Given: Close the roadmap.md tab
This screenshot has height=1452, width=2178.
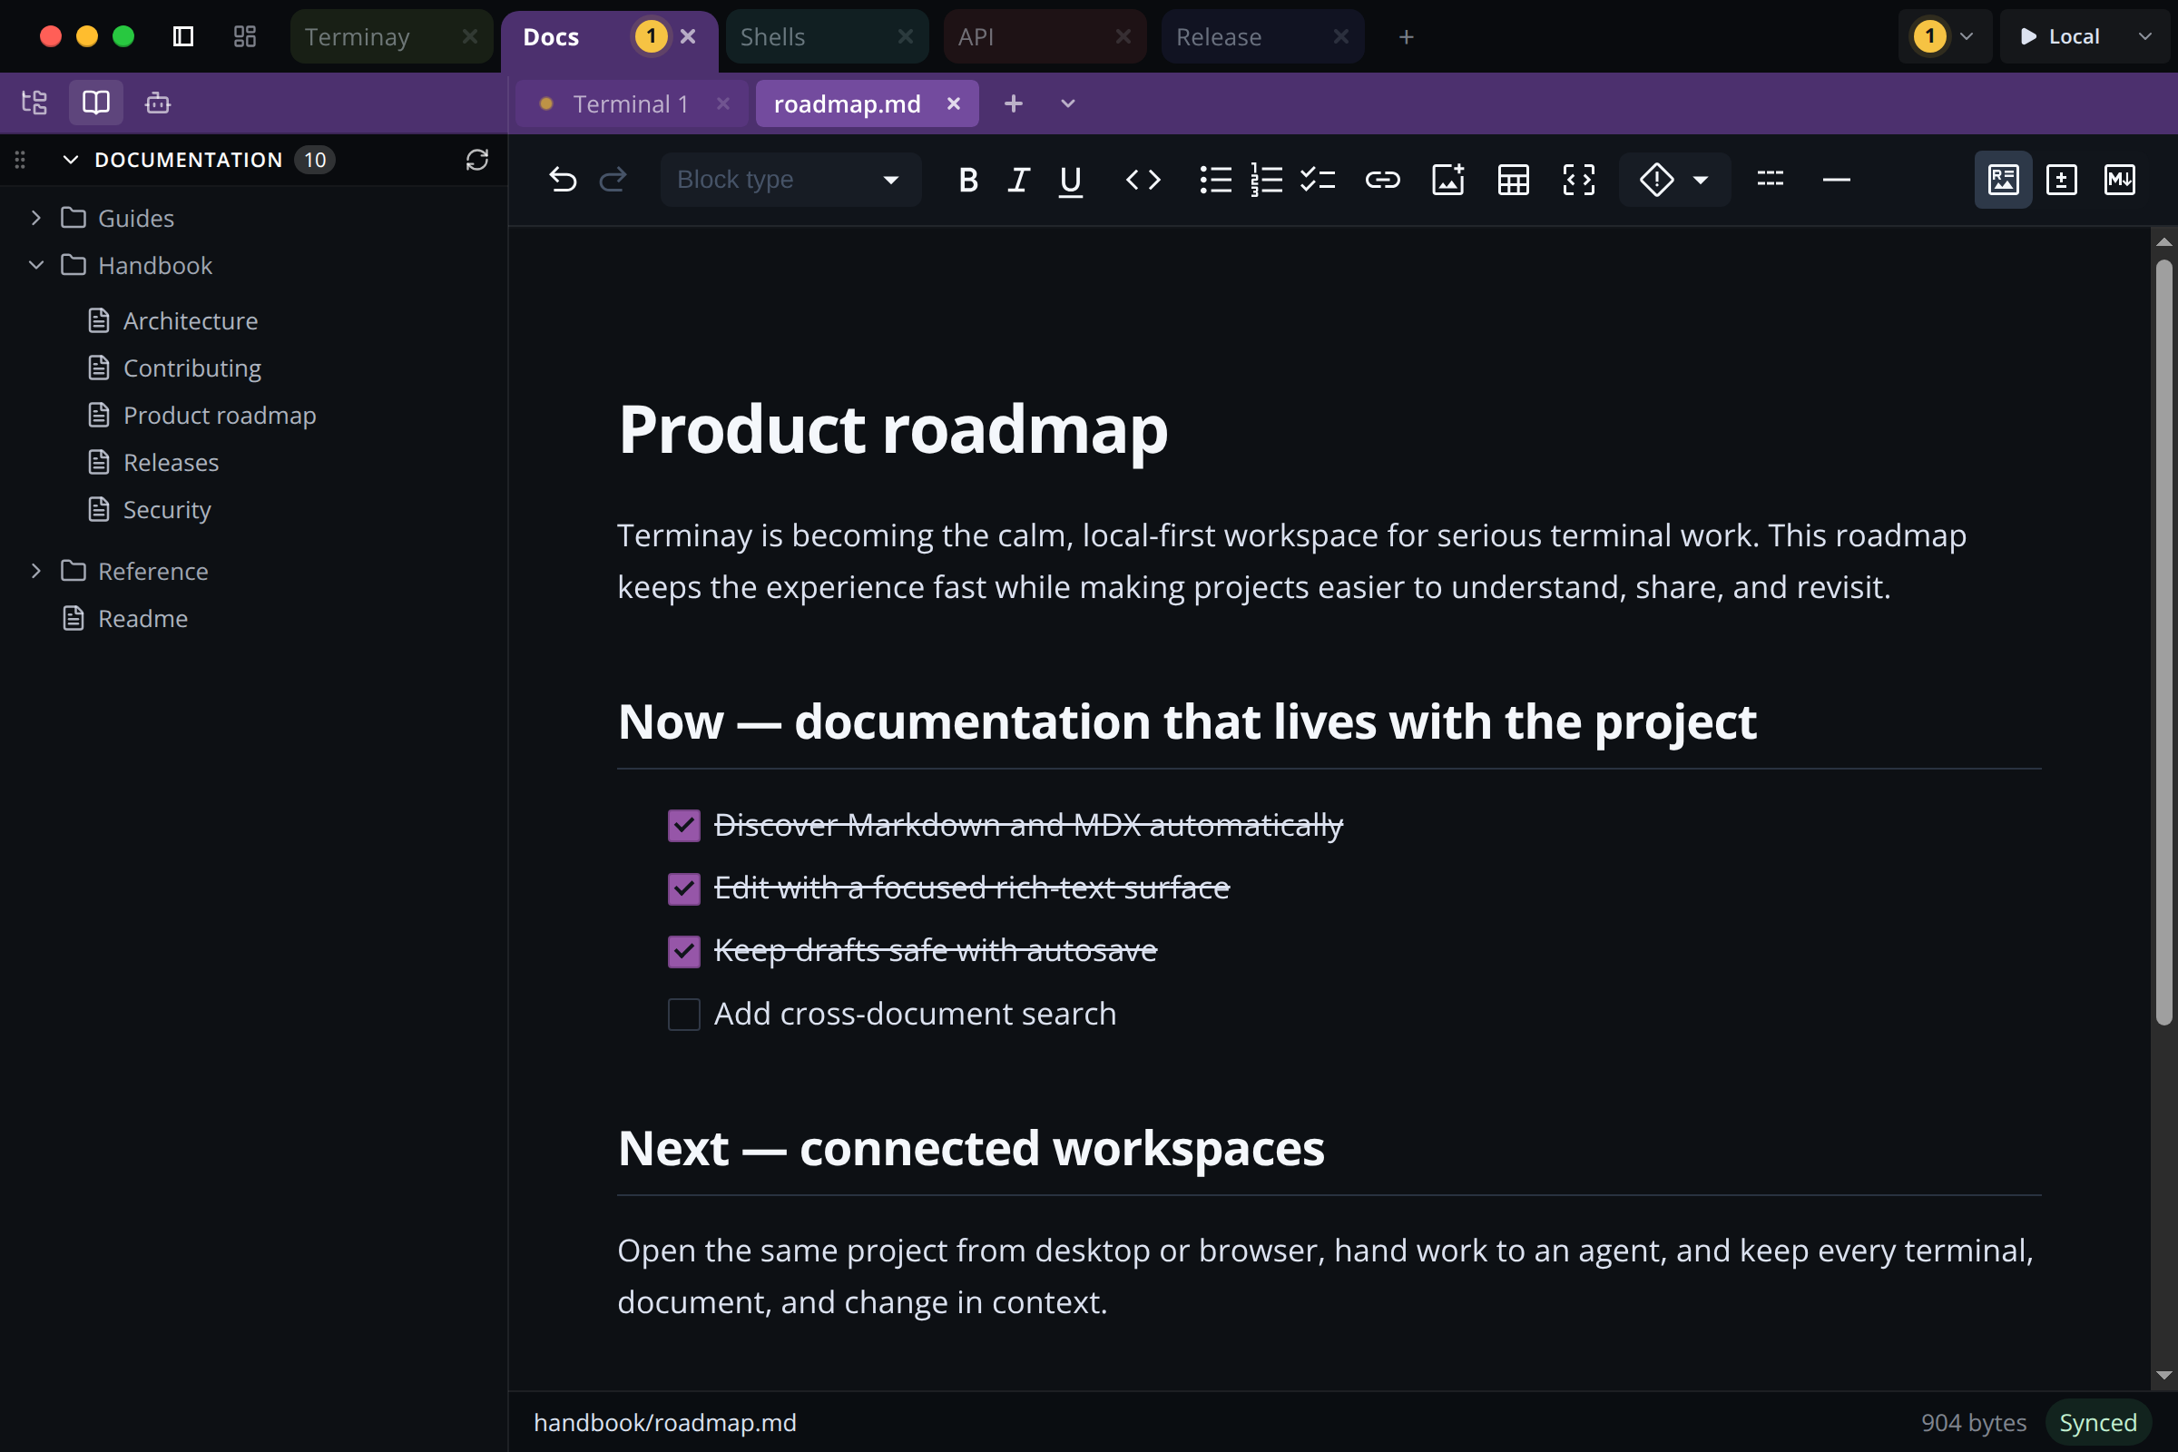Looking at the screenshot, I should [x=953, y=103].
